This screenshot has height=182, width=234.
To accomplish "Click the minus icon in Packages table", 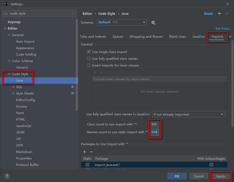I will point(91,152).
